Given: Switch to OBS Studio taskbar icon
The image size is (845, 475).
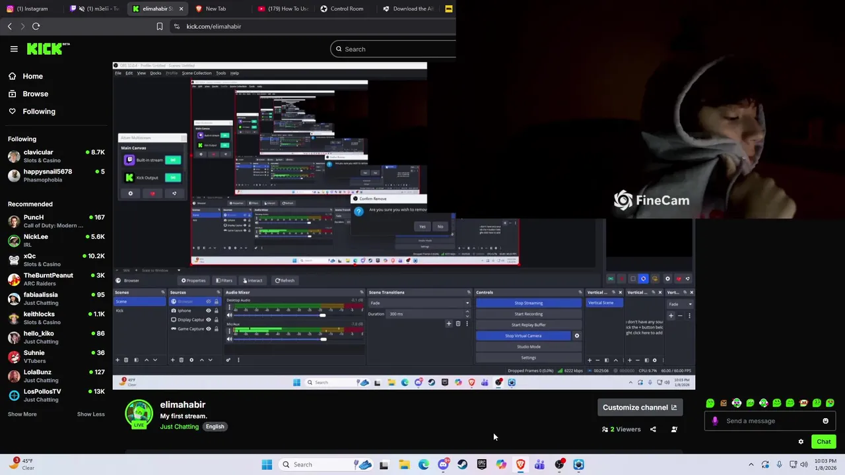Looking at the screenshot, I should coord(560,464).
